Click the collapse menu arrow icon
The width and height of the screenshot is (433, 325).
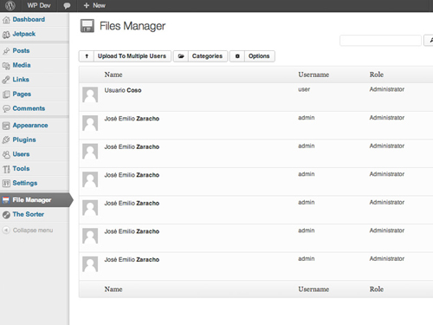(6, 231)
